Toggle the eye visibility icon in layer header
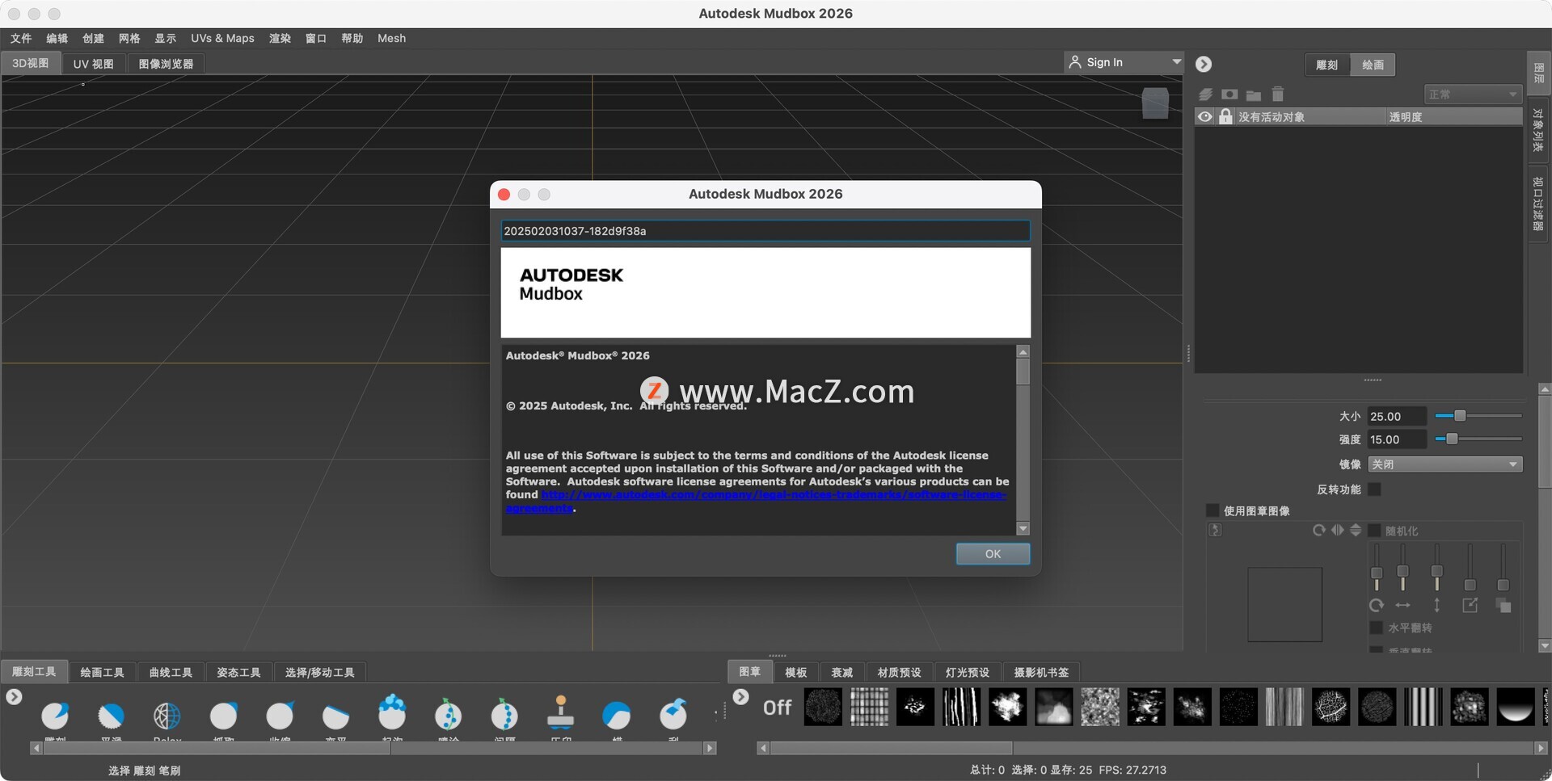 tap(1204, 116)
